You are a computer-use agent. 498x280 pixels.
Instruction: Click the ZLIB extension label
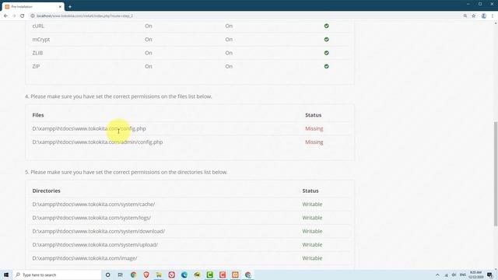click(x=37, y=53)
